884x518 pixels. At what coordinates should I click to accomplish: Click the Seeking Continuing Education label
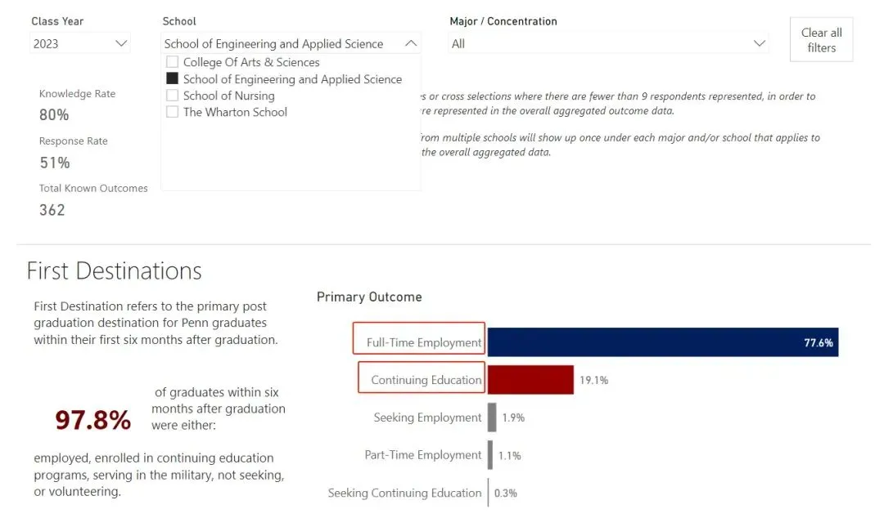[404, 493]
